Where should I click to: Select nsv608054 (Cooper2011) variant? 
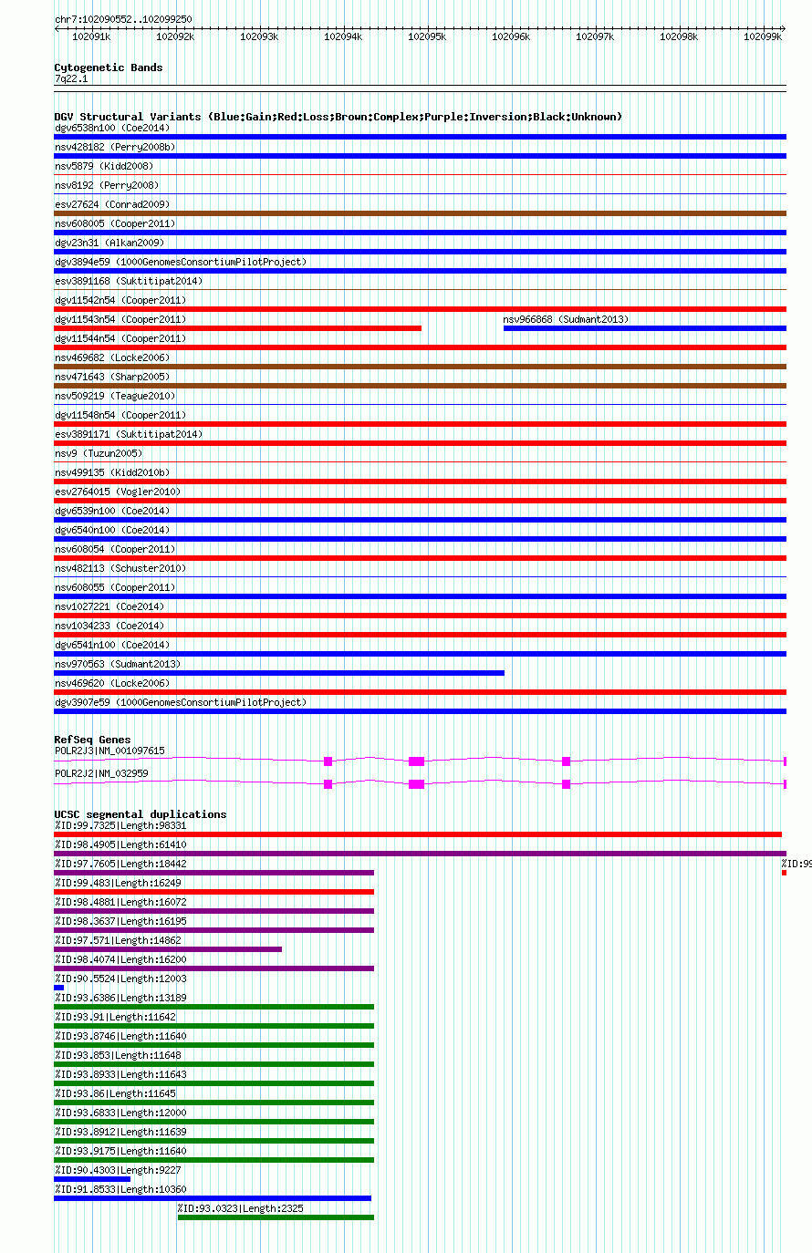click(x=115, y=549)
